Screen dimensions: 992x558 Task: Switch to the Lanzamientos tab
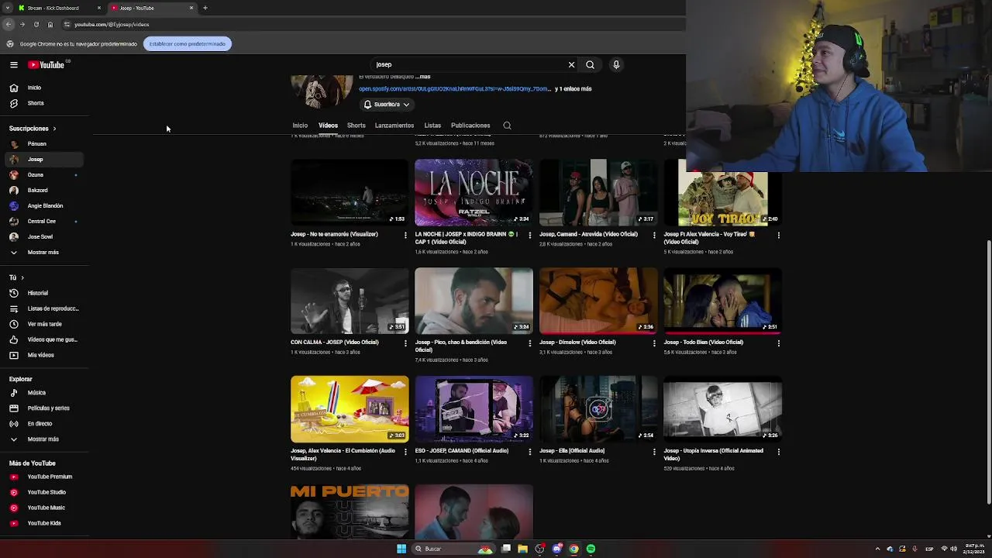[x=394, y=126]
